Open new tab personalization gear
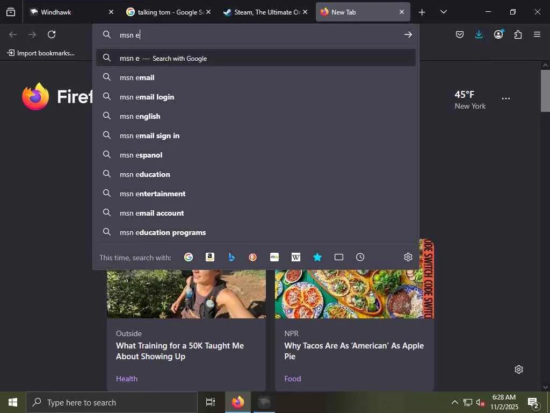The height and width of the screenshot is (413, 550). coord(519,369)
